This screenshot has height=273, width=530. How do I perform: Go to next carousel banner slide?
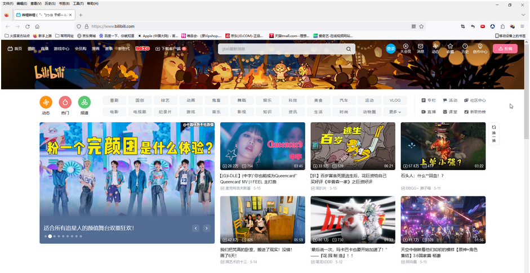(x=207, y=228)
